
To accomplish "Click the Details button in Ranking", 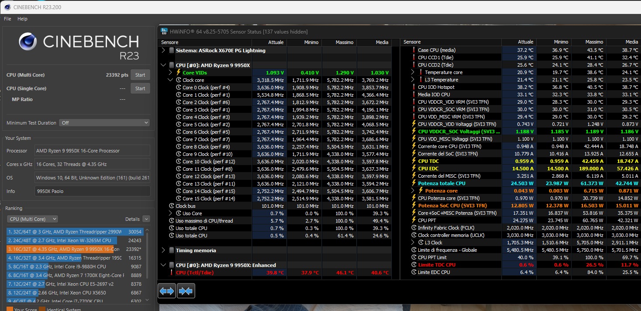I will [x=132, y=219].
